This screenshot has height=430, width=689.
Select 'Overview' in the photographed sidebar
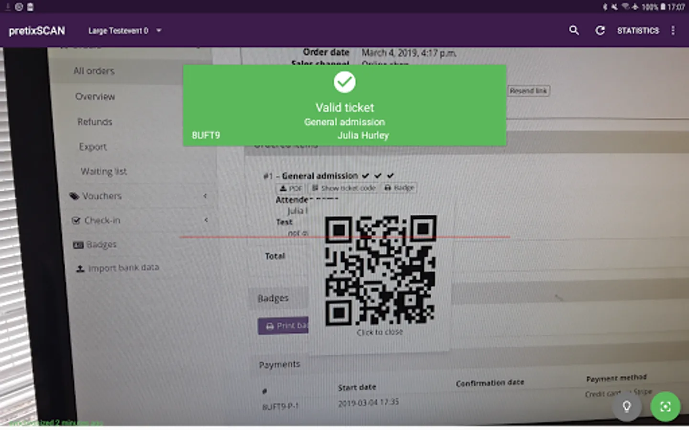click(x=95, y=97)
